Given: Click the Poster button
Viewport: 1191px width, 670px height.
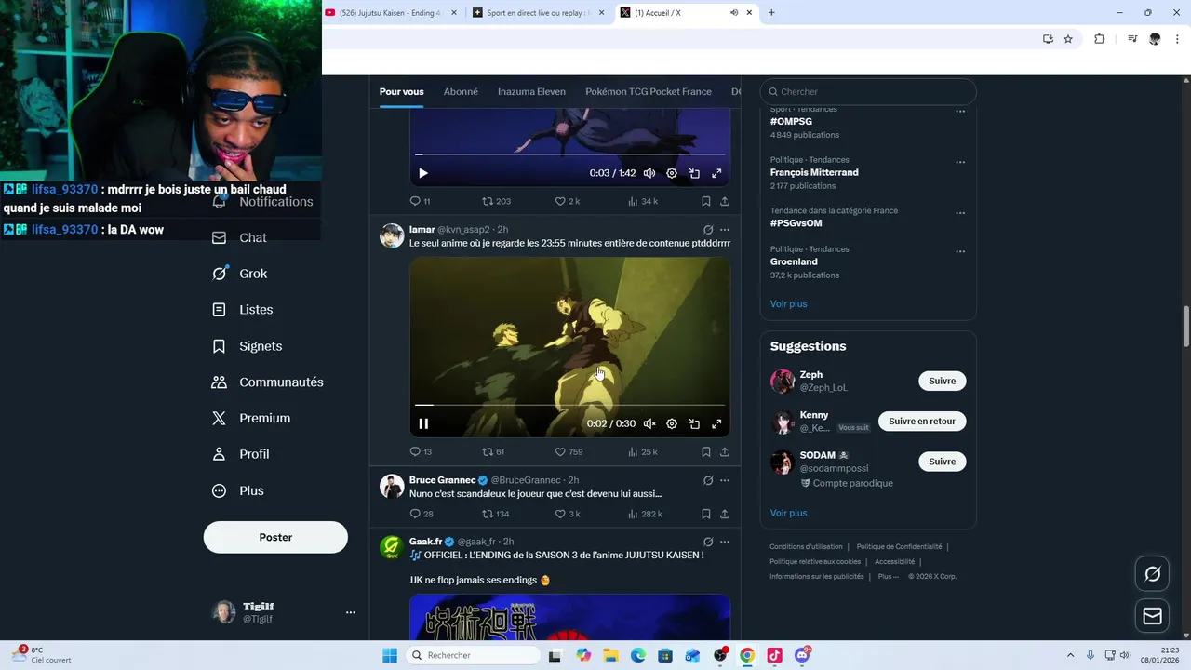Looking at the screenshot, I should click(x=275, y=537).
